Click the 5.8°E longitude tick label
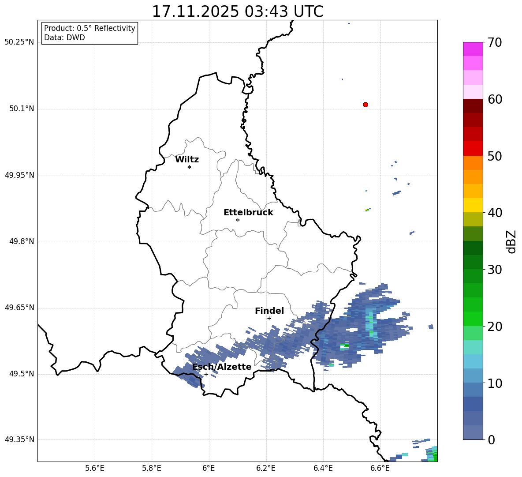This screenshot has width=522, height=477. pos(152,468)
